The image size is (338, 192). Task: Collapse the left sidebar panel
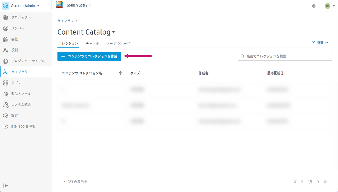5,186
